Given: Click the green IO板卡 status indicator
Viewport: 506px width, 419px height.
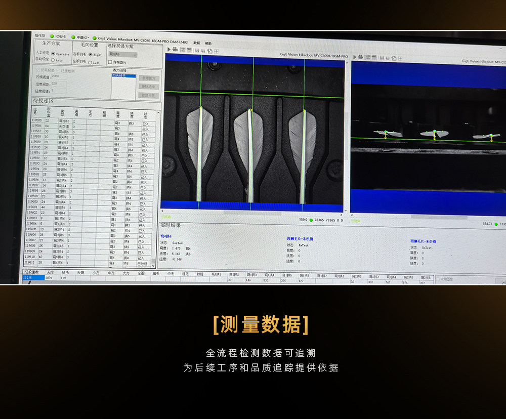Looking at the screenshot, I should click(x=52, y=36).
